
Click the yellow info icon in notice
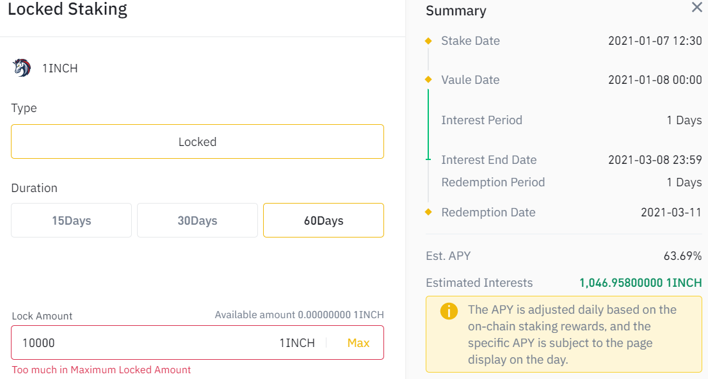449,312
